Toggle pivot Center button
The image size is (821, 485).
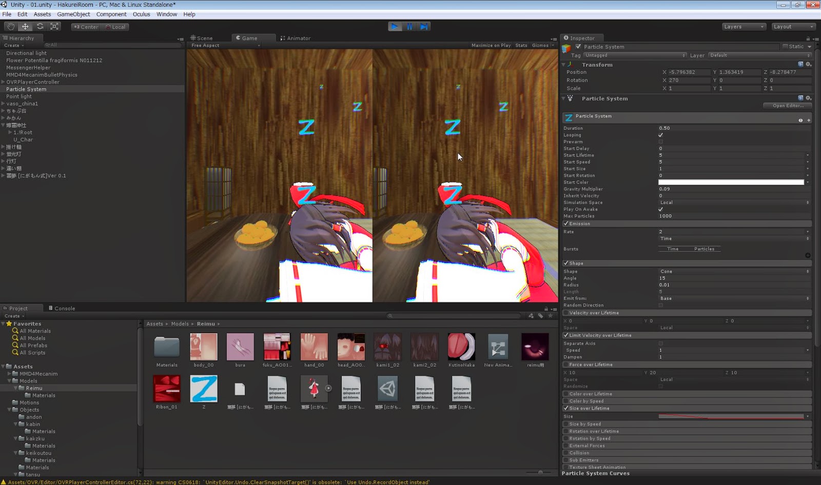coord(86,27)
